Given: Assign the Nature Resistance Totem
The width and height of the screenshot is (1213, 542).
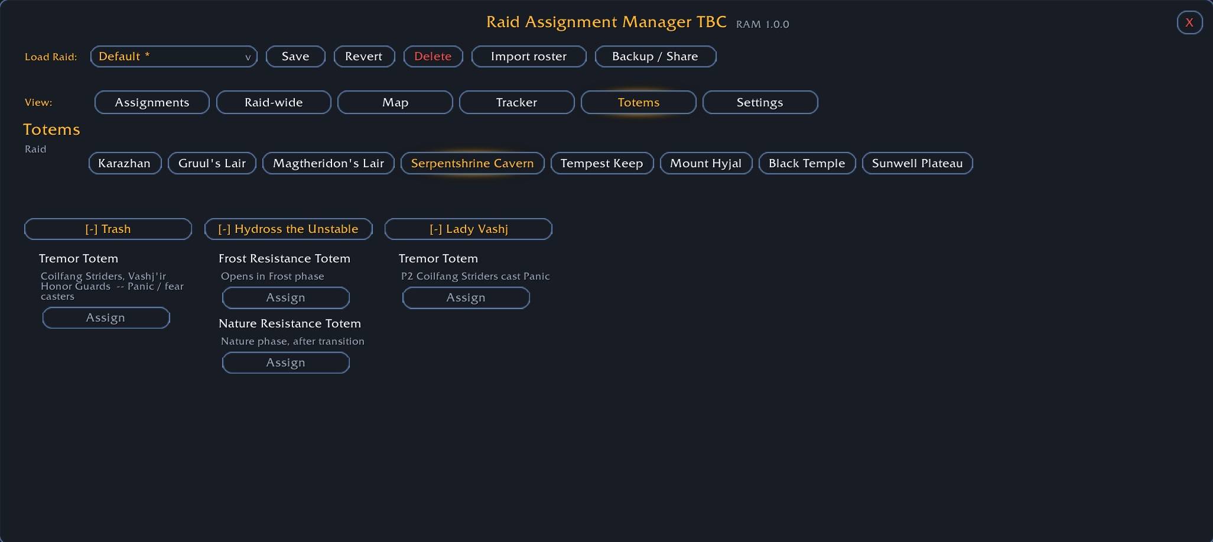Looking at the screenshot, I should [286, 363].
